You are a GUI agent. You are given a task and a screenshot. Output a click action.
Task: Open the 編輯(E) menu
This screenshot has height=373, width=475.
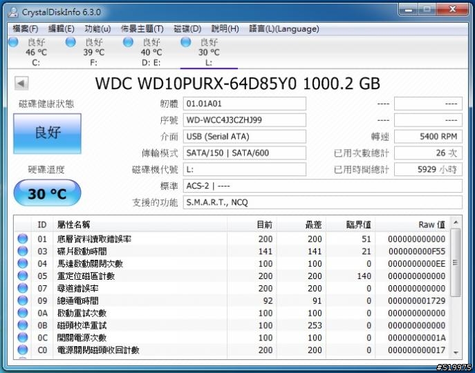(62, 29)
